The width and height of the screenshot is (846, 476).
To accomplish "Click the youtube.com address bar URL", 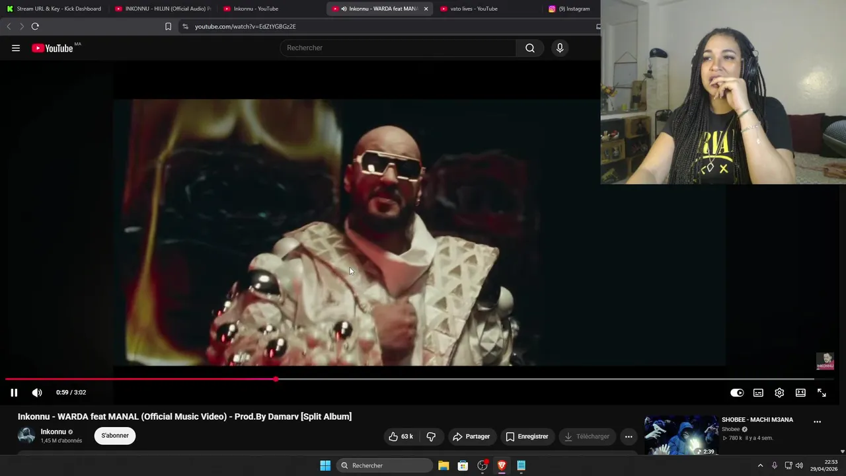I will pyautogui.click(x=245, y=26).
